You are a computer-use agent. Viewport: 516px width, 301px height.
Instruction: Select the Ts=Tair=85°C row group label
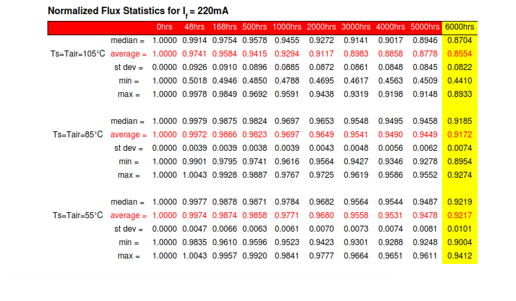(78, 135)
